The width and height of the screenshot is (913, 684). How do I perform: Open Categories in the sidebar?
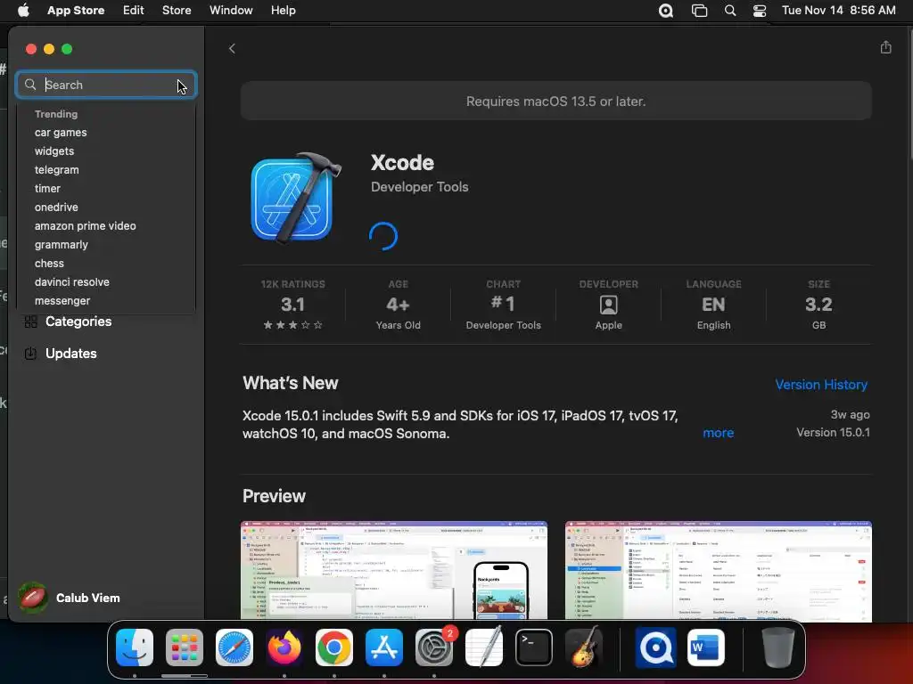pos(78,322)
